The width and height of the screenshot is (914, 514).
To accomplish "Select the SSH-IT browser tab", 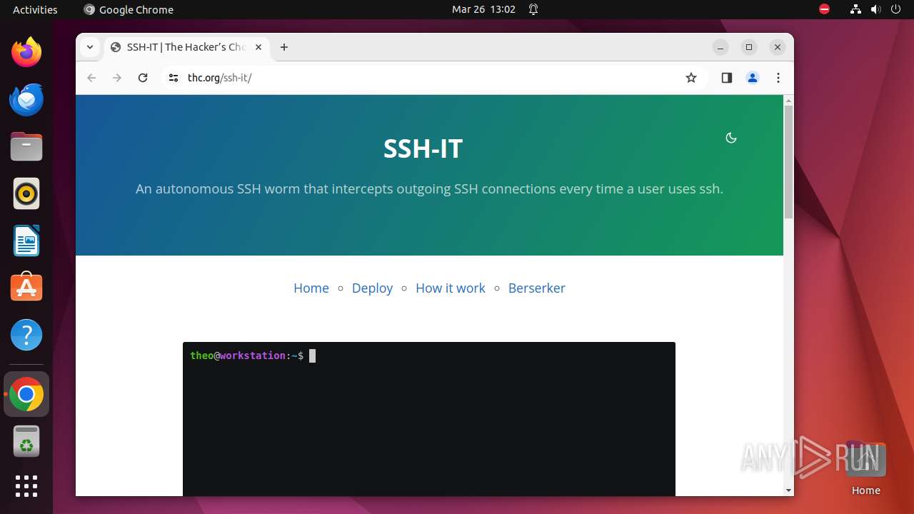I will (x=187, y=47).
